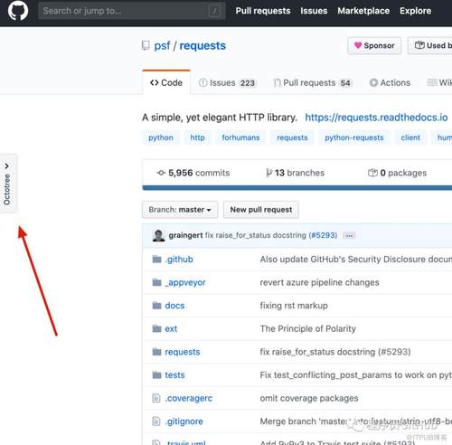
Task: Open 'revert azure pipeline changes' commit message
Action: (x=319, y=282)
